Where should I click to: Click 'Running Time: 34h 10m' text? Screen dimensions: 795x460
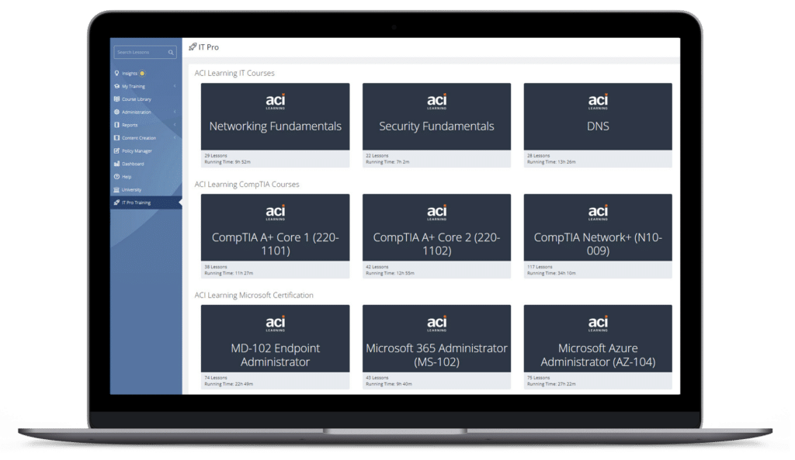pyautogui.click(x=551, y=273)
